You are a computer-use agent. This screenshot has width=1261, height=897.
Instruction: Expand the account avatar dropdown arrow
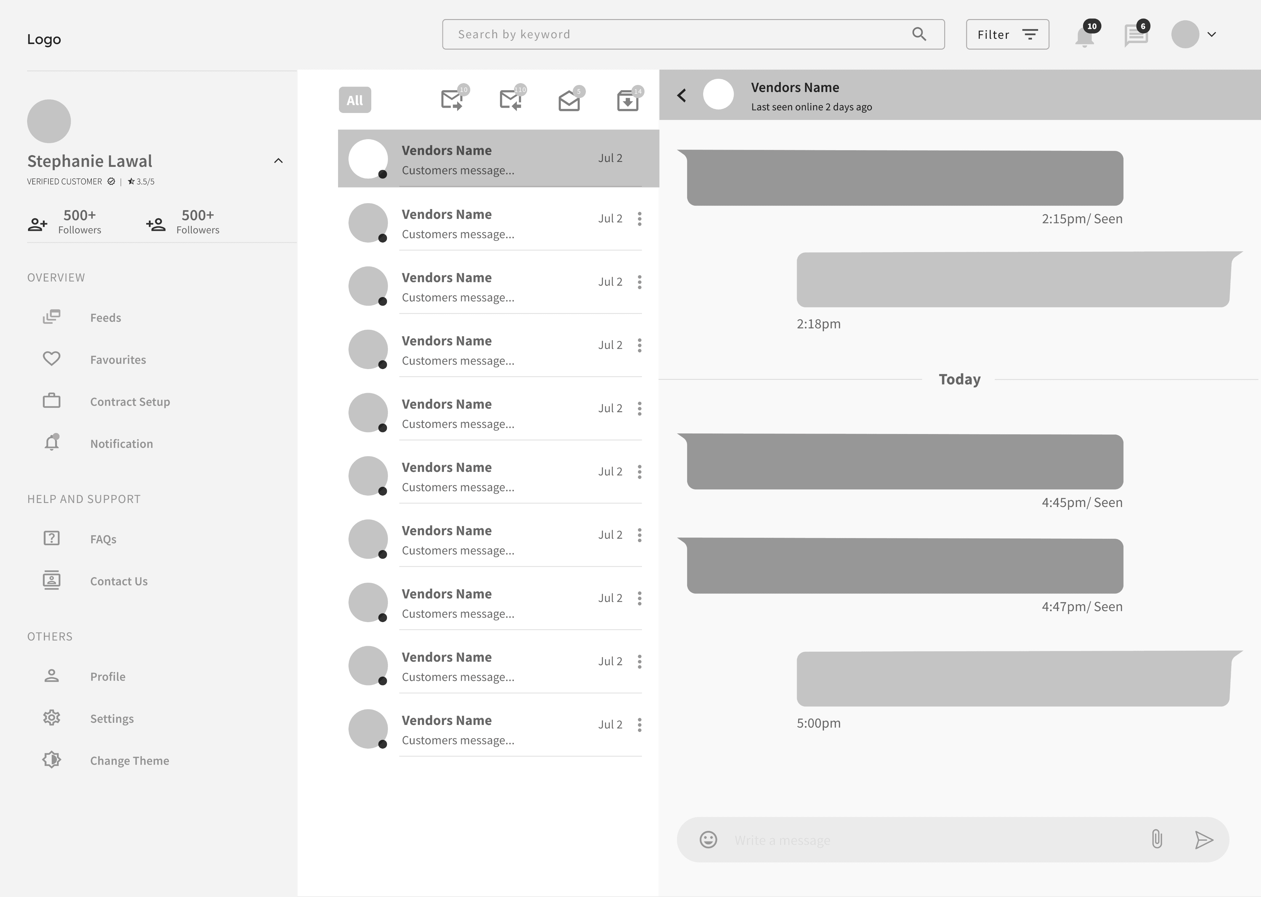pyautogui.click(x=1212, y=34)
